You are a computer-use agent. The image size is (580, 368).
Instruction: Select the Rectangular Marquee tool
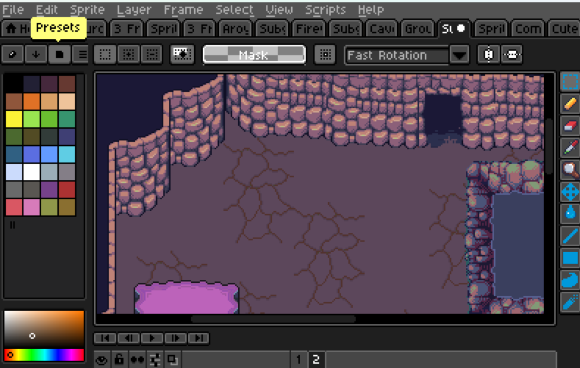570,82
